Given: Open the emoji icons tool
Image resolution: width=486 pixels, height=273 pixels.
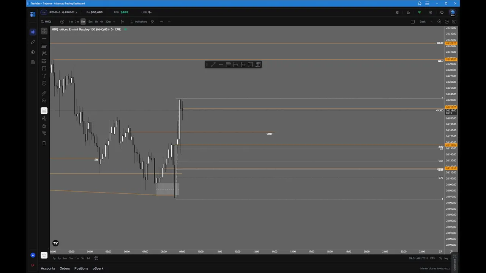Looking at the screenshot, I should (x=44, y=83).
